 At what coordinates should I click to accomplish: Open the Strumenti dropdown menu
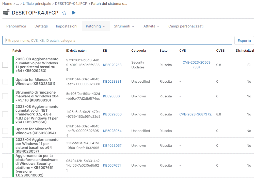(124, 26)
